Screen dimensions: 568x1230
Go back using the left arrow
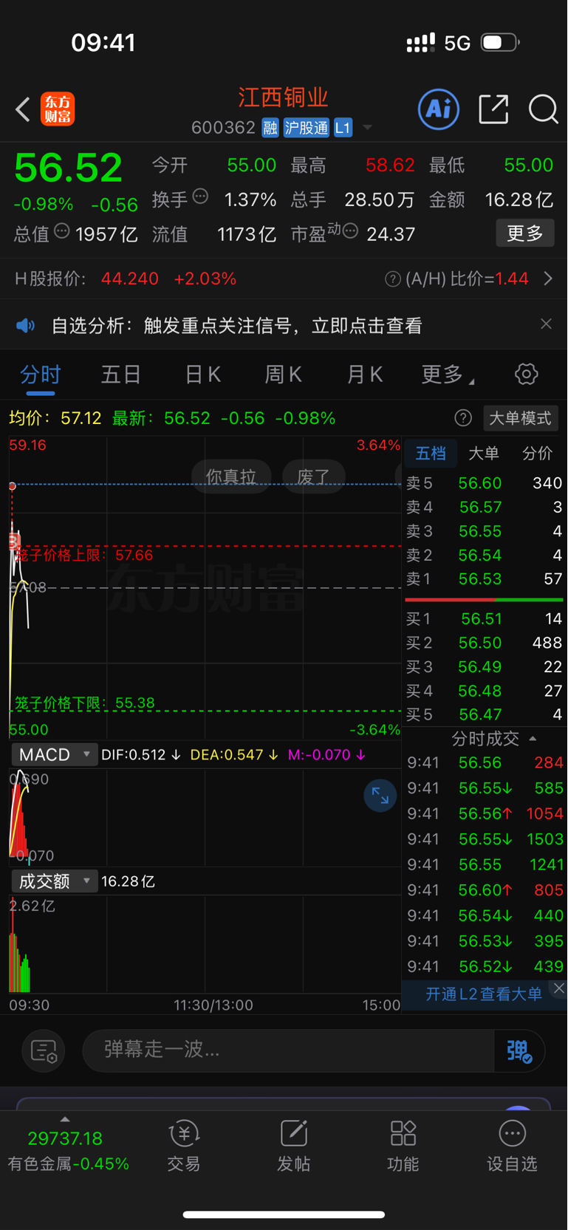click(x=23, y=109)
